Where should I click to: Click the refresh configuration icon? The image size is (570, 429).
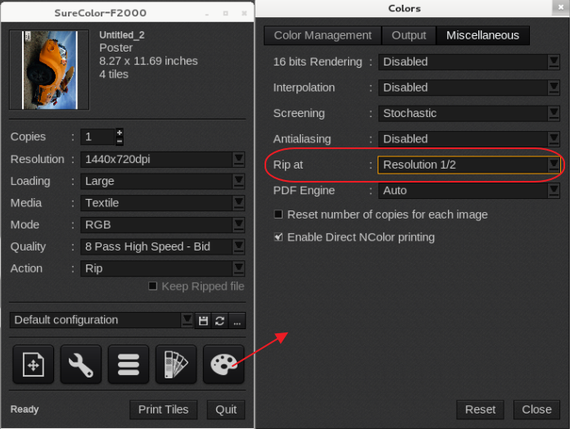219,321
